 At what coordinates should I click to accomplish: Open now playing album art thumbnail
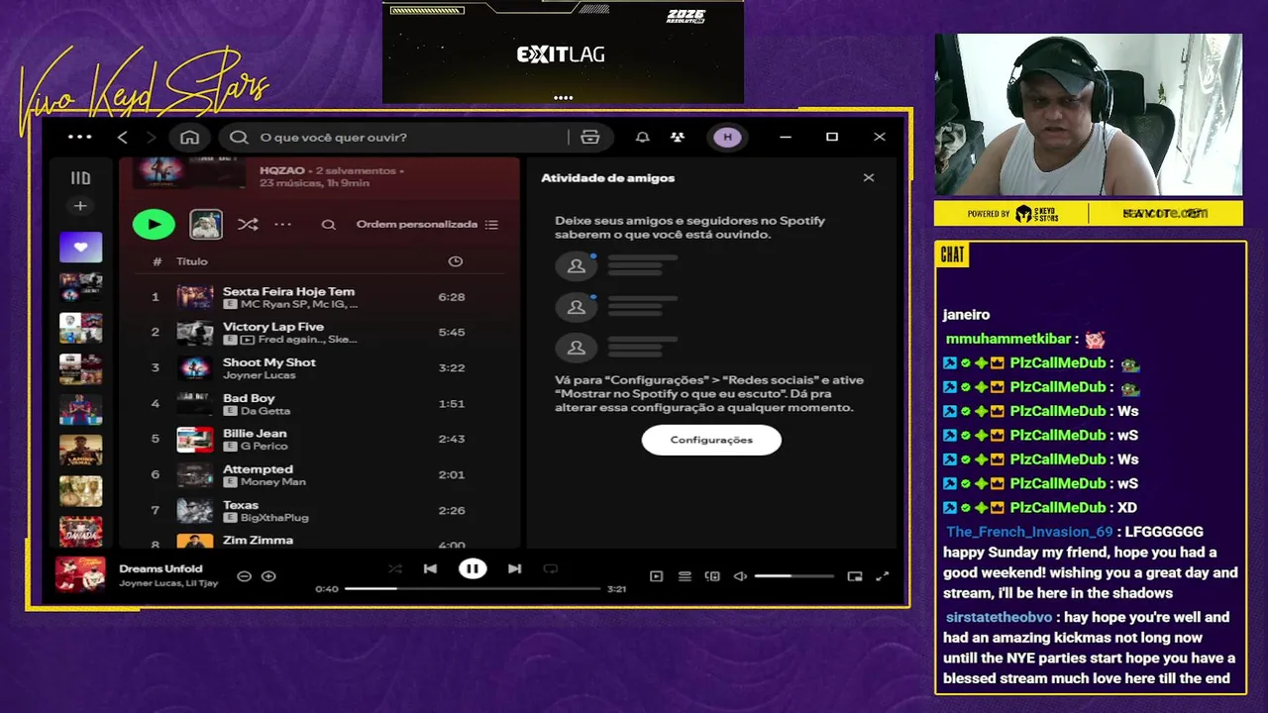click(80, 574)
